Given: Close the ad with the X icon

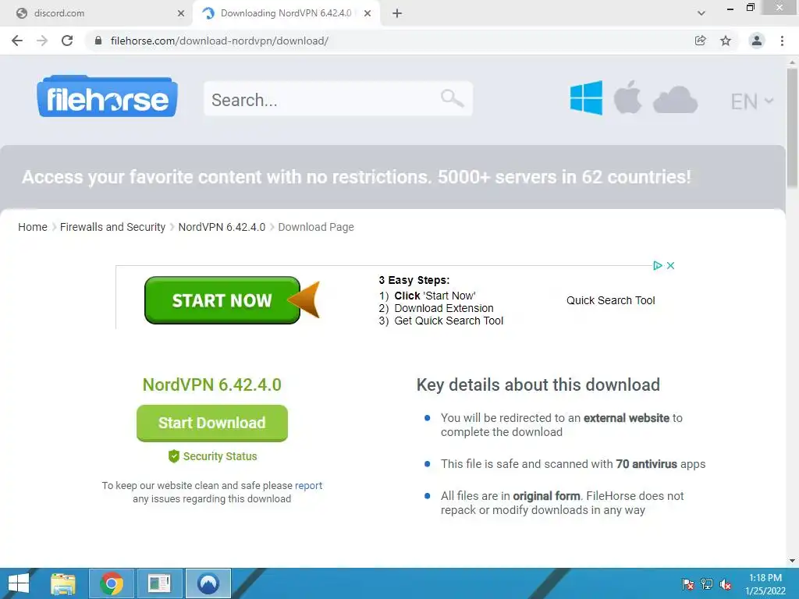Looking at the screenshot, I should click(x=670, y=265).
